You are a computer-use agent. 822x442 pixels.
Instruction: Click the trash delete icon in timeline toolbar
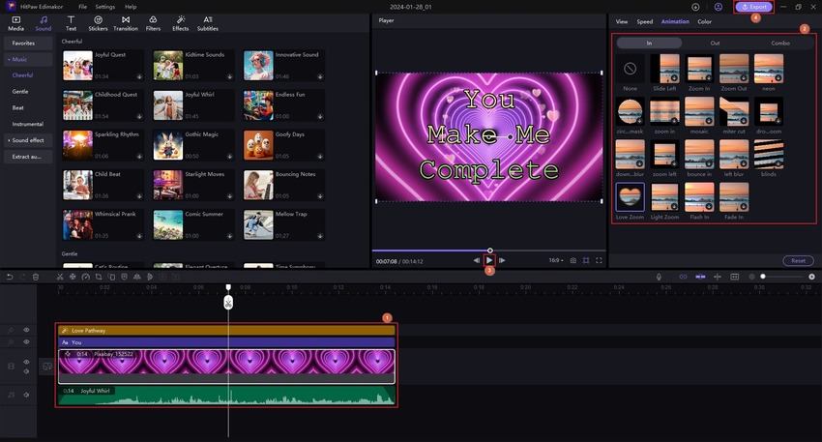pyautogui.click(x=36, y=277)
